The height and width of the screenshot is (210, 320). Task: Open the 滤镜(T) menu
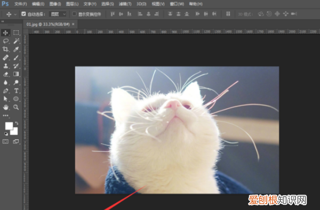(x=125, y=4)
